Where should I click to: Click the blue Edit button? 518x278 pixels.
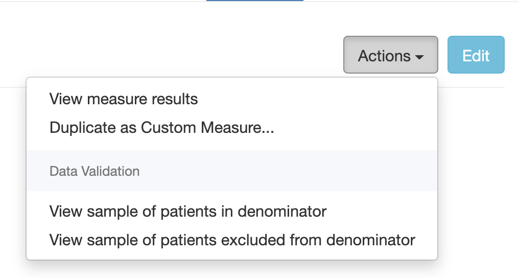476,55
